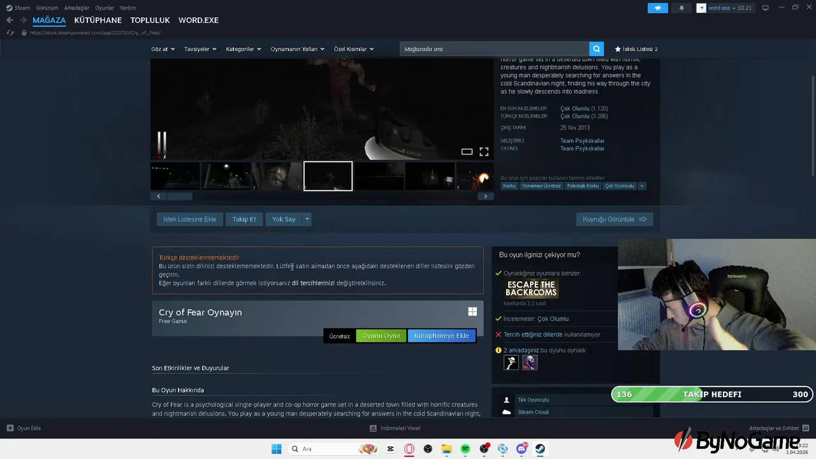The image size is (816, 459).
Task: Open the WORD.EXE profile tab
Action: pos(198,20)
